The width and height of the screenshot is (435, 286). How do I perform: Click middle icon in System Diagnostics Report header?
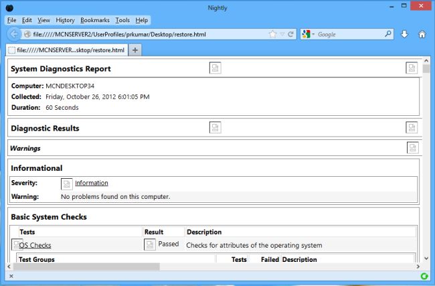point(215,68)
